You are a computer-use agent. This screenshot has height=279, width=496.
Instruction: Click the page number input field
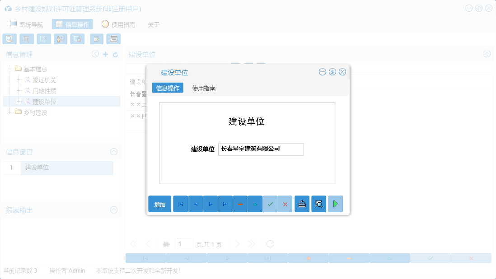pyautogui.click(x=184, y=244)
